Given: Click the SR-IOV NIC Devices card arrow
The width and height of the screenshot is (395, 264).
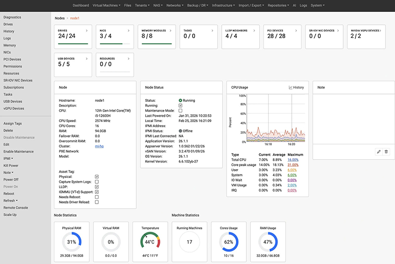Looking at the screenshot, I should (338, 31).
